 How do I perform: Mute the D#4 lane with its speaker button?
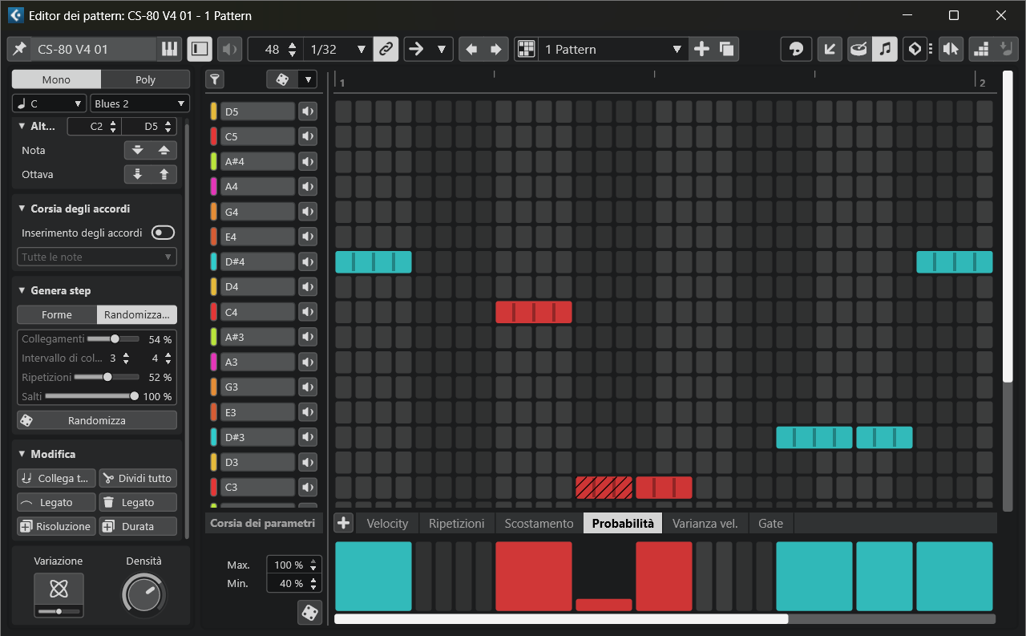pos(308,261)
